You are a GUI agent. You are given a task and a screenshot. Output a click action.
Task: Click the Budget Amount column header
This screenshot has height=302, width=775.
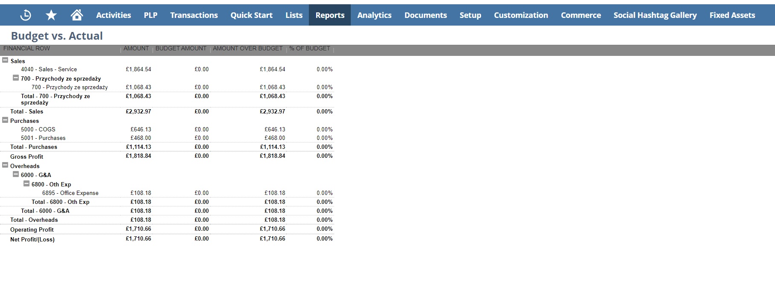point(181,49)
